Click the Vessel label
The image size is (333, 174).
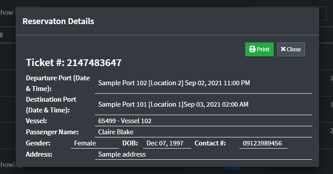click(x=36, y=121)
